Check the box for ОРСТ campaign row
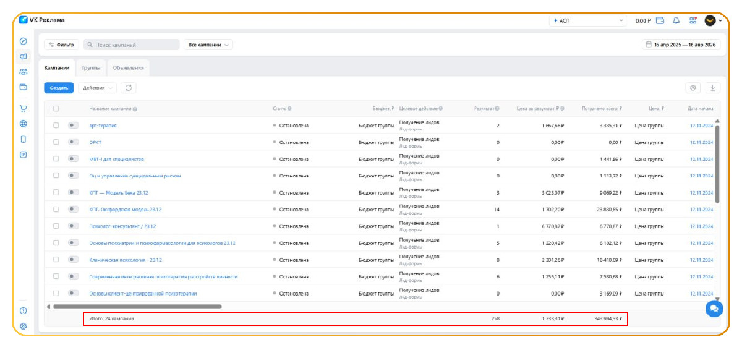The height and width of the screenshot is (350, 742). tap(56, 142)
